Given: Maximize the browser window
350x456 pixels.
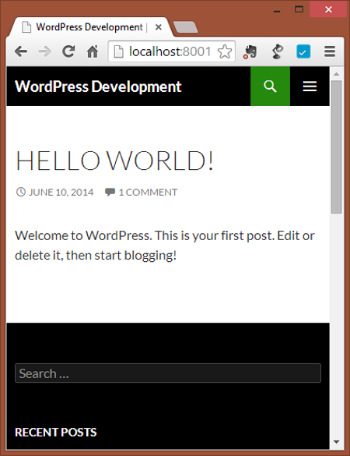Looking at the screenshot, I should click(x=299, y=9).
